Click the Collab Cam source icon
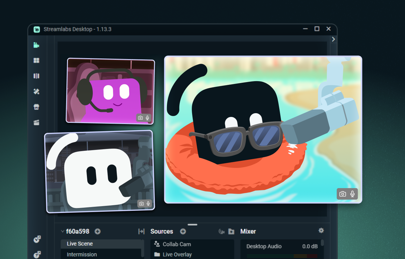This screenshot has height=259, width=405. 157,244
